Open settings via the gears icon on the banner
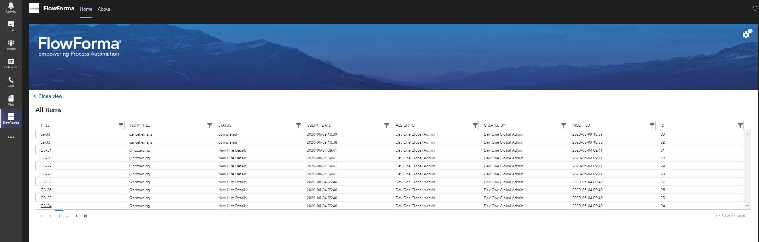Image resolution: width=759 pixels, height=242 pixels. point(747,34)
